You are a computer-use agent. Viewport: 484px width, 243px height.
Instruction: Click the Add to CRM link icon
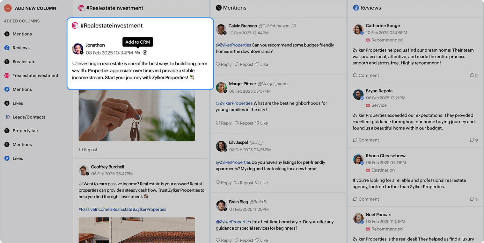click(138, 53)
